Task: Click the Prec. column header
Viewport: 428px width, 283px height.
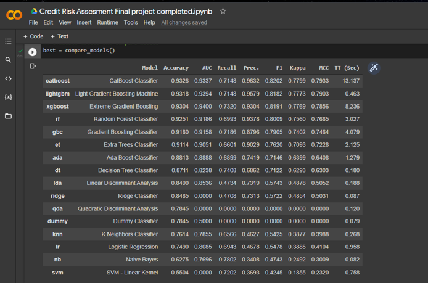Action: click(x=251, y=68)
